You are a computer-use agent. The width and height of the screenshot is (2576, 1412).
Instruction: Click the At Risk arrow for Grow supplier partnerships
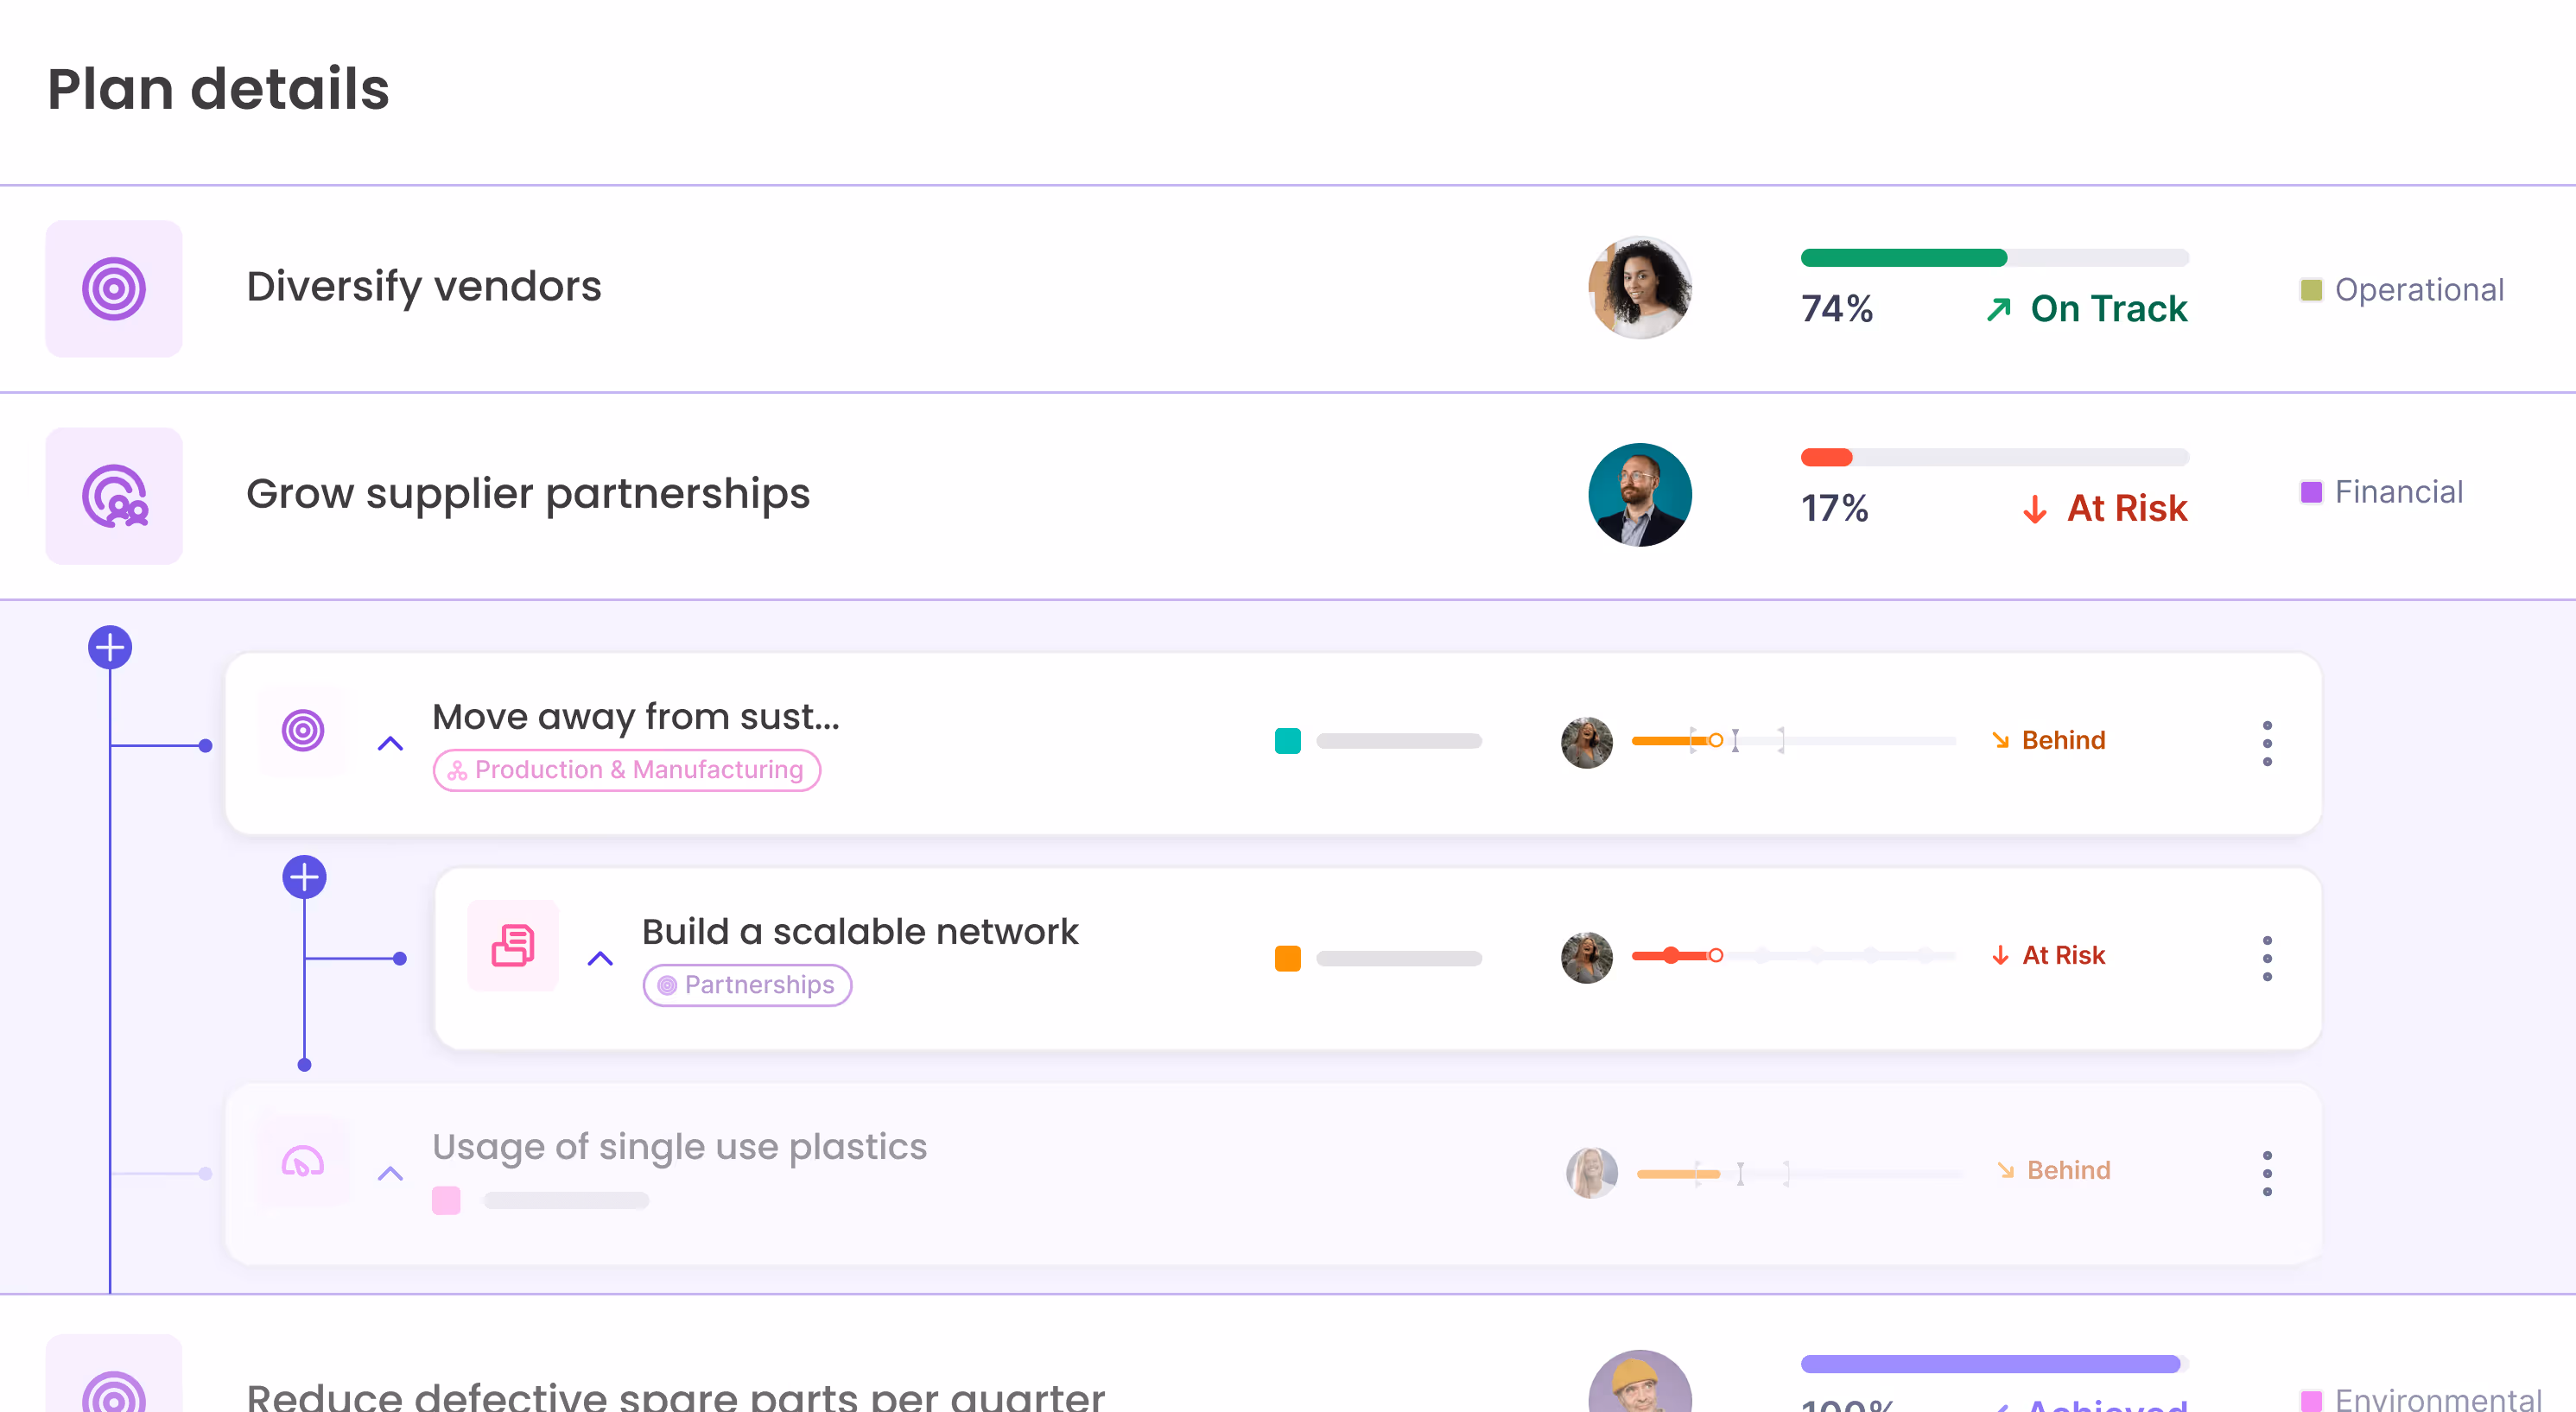2035,510
